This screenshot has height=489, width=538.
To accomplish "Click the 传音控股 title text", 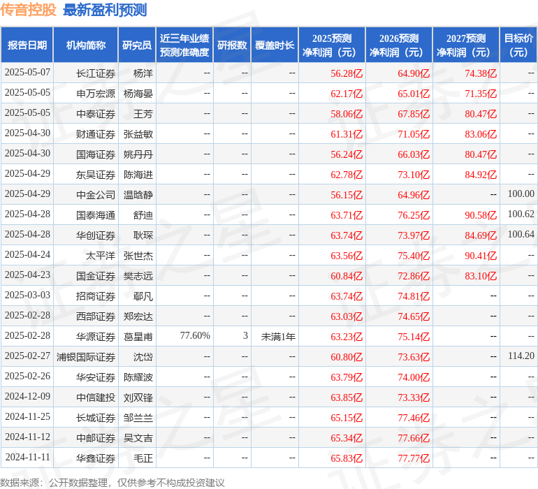I will coord(28,10).
